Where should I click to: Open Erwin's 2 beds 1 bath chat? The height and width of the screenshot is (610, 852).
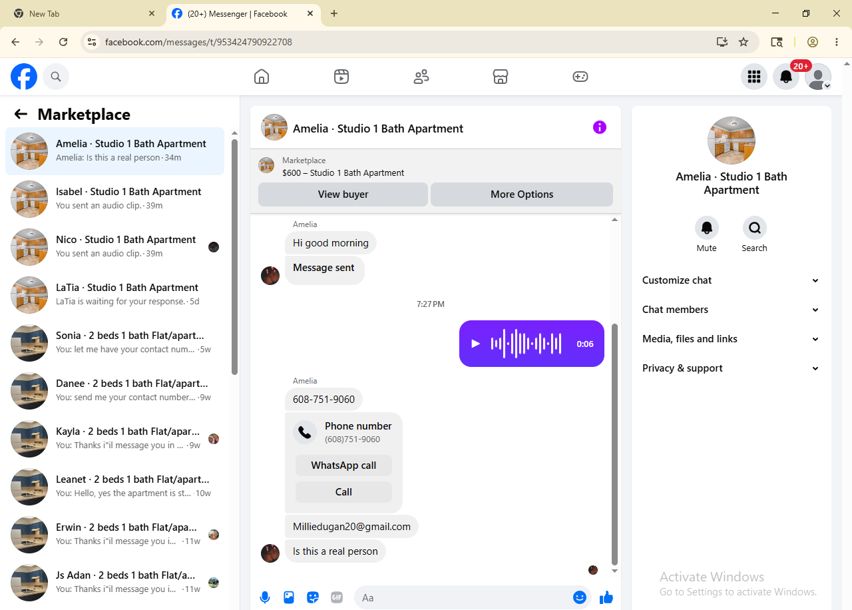click(x=115, y=535)
